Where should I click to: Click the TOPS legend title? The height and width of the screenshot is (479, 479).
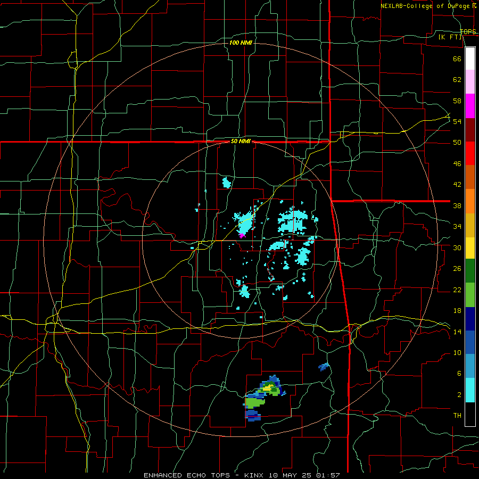pyautogui.click(x=468, y=31)
